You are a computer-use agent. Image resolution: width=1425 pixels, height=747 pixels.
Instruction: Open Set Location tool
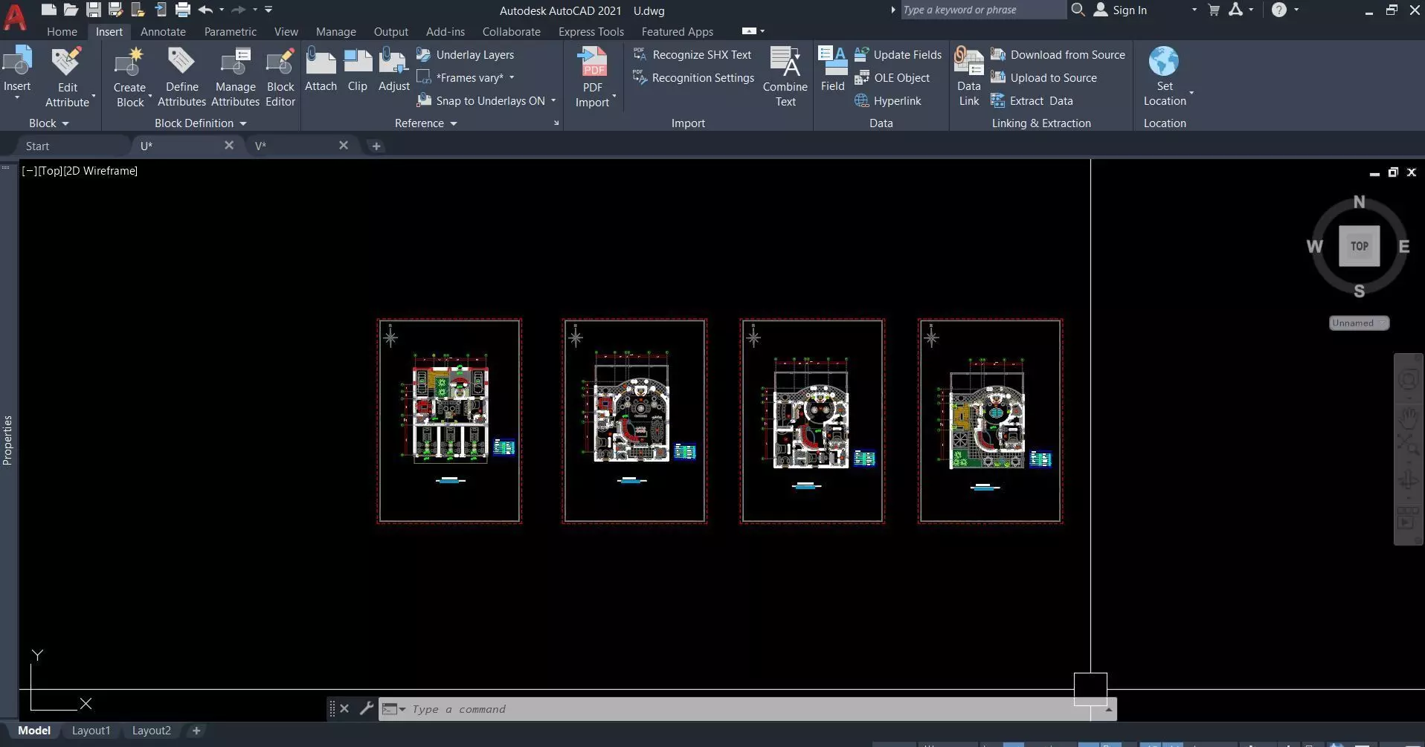point(1165,77)
